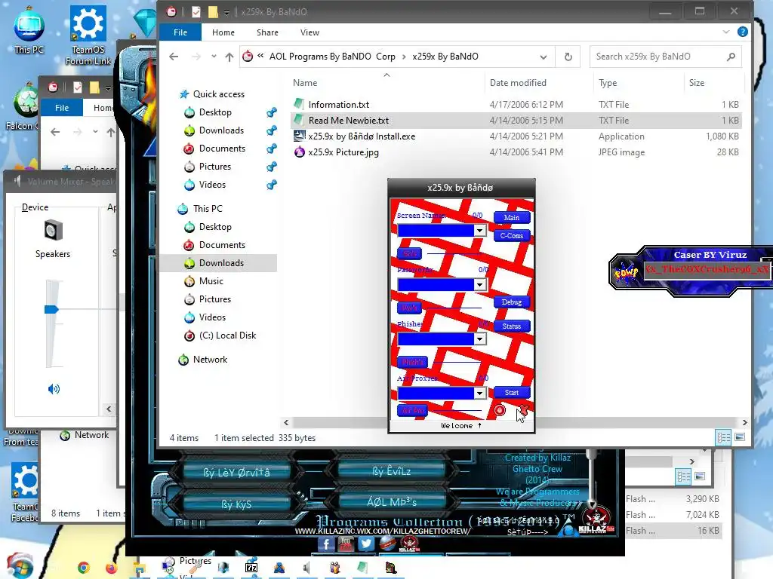Click the red power icon in x25.9x window
773x579 pixels.
(500, 410)
